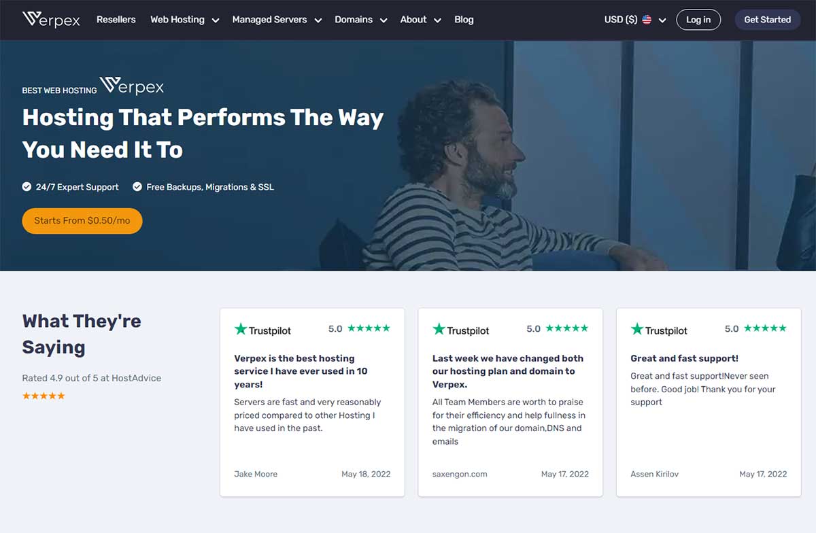Open the USD ($) currency dropdown chevron
The image size is (816, 533).
(662, 20)
